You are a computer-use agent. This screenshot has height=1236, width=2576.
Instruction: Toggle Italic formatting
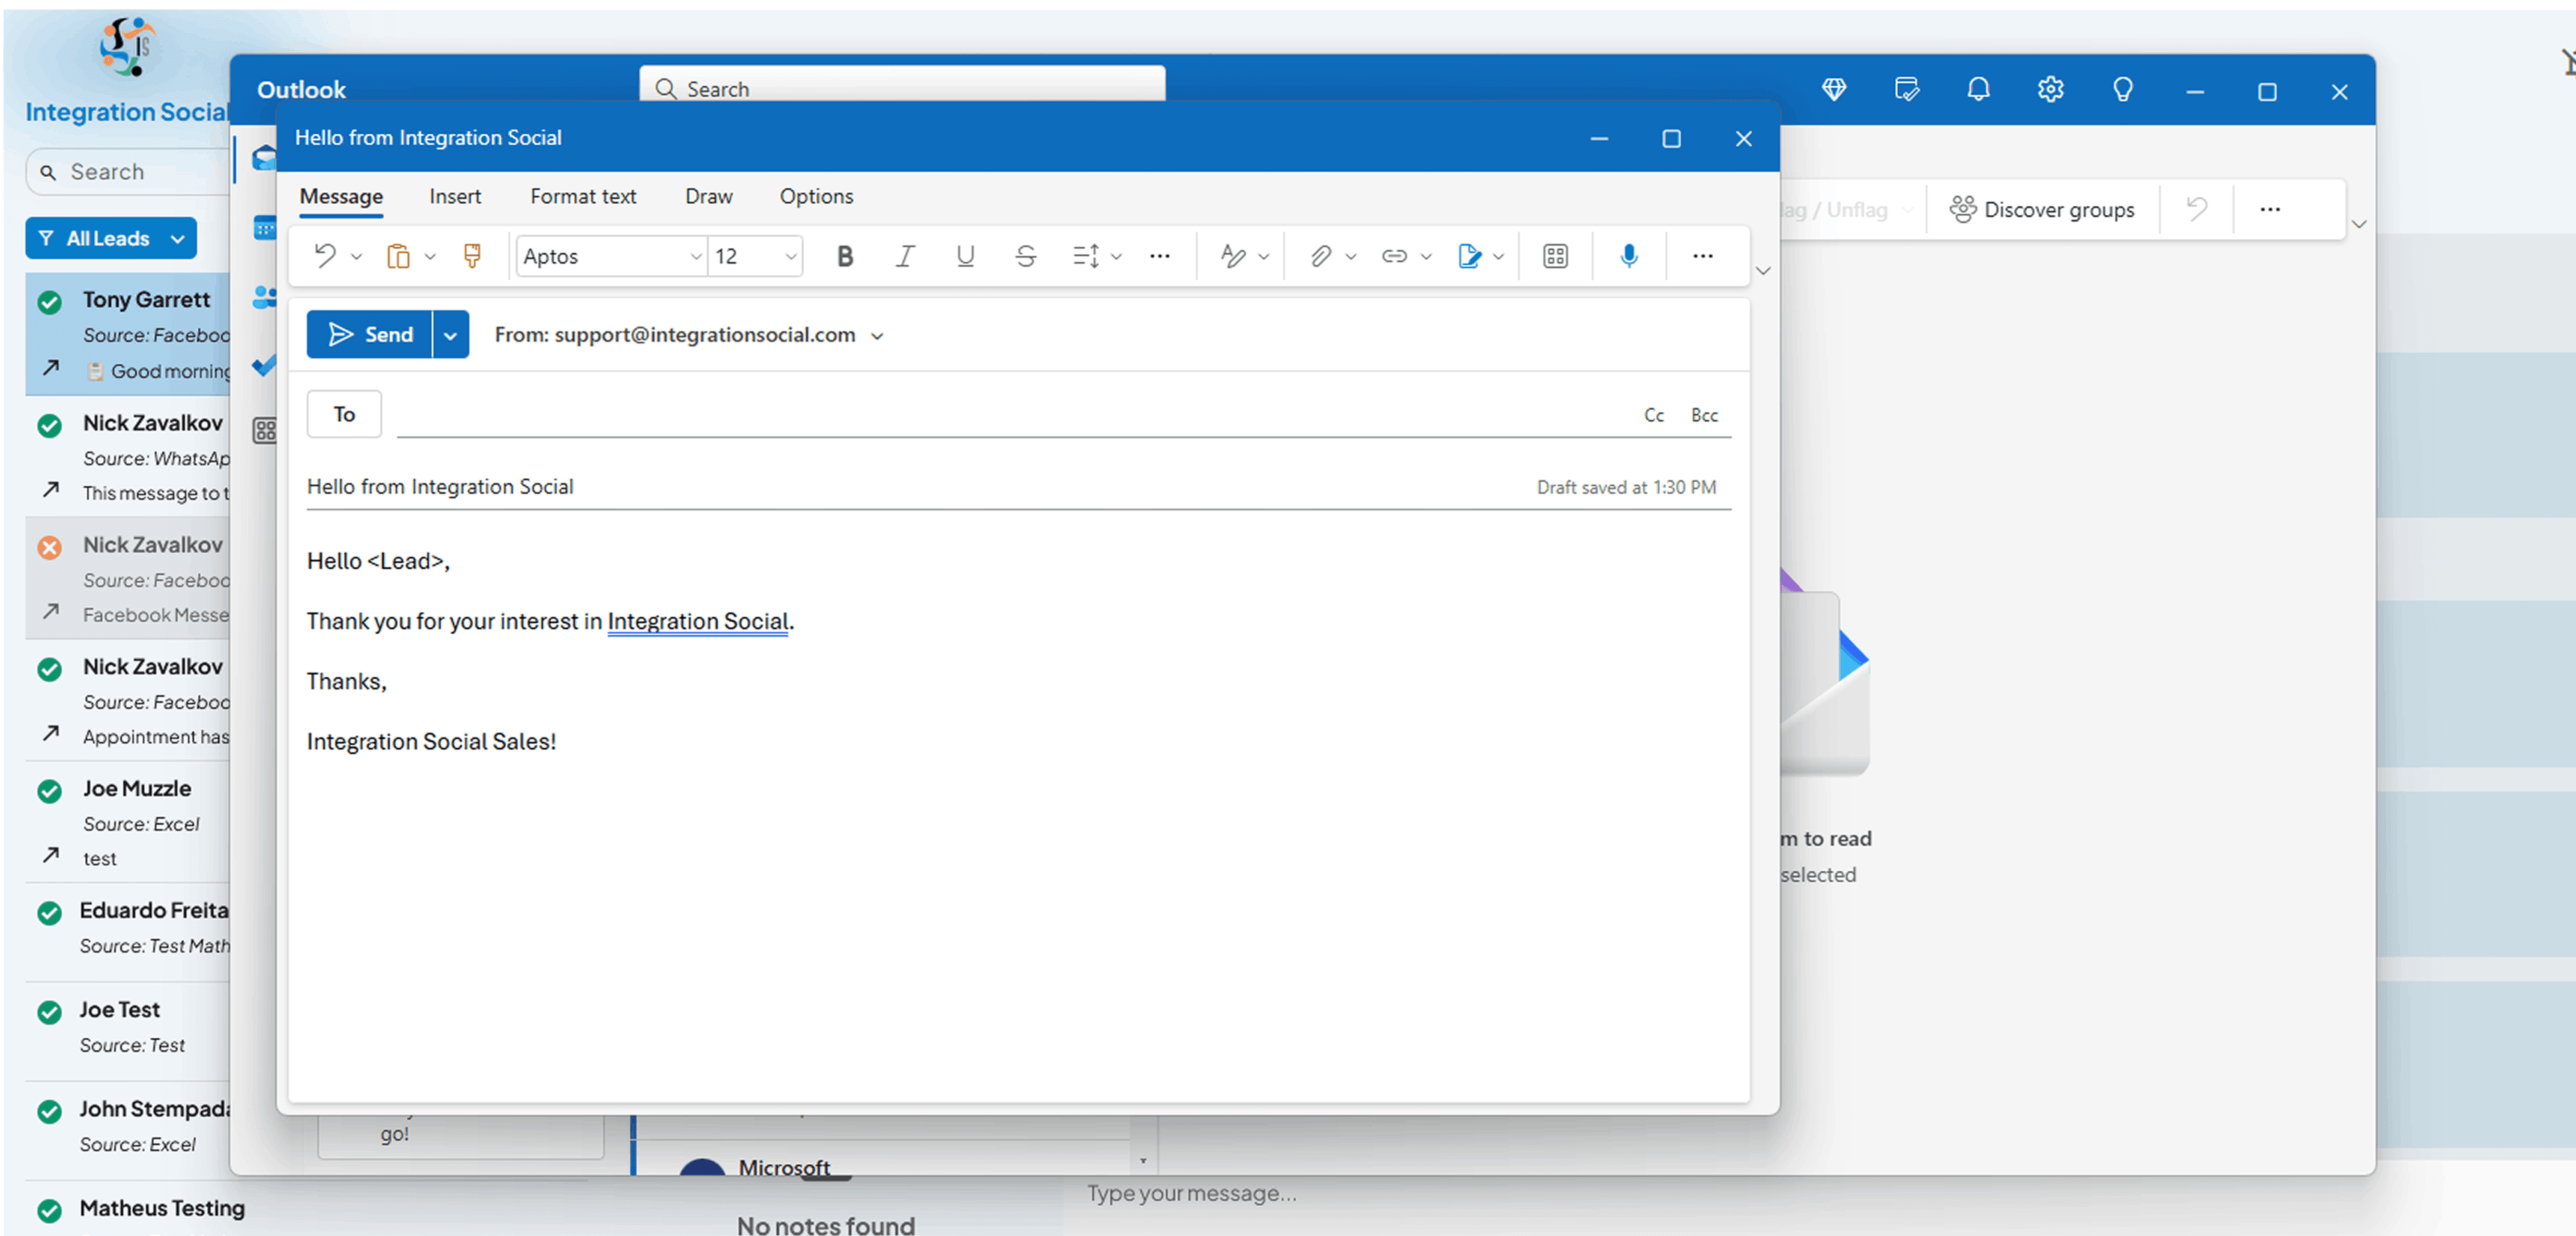pos(905,256)
